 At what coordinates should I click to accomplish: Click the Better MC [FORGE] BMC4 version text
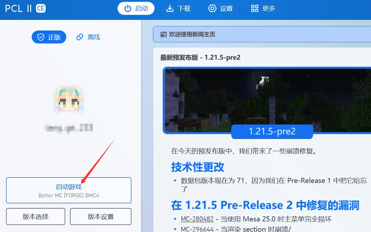(69, 195)
